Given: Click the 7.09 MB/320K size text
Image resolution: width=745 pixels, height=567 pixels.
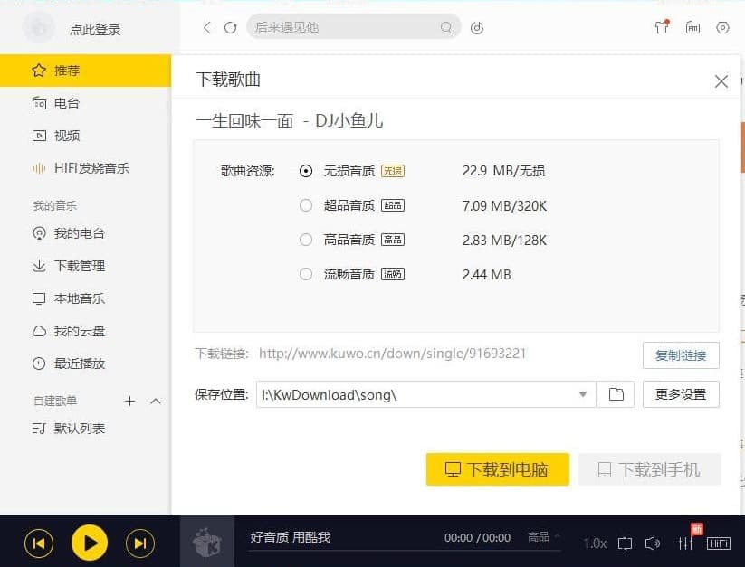Looking at the screenshot, I should tap(504, 206).
